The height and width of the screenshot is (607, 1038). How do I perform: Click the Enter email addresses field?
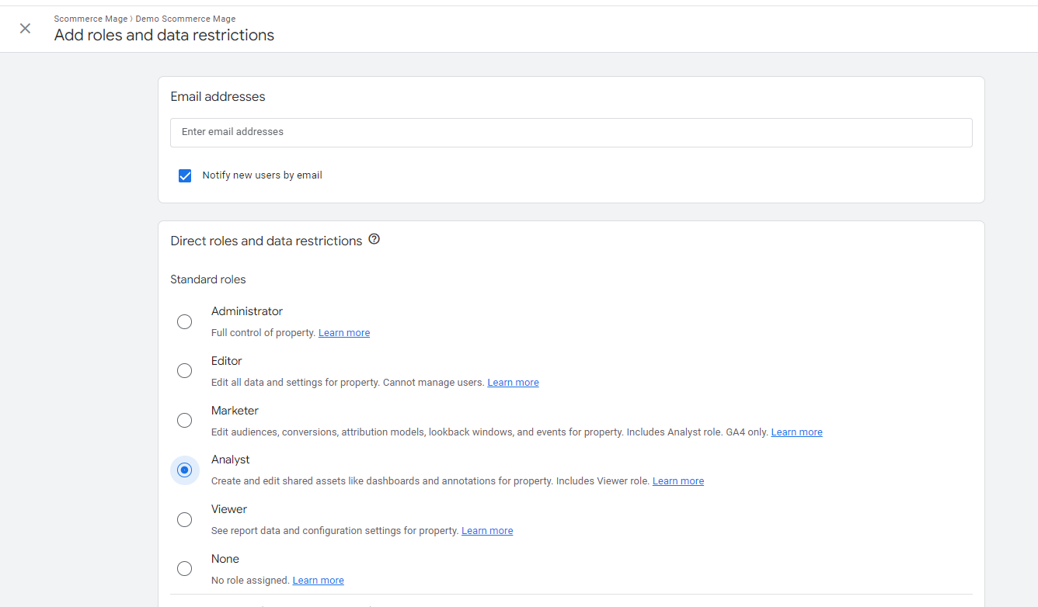pos(571,132)
